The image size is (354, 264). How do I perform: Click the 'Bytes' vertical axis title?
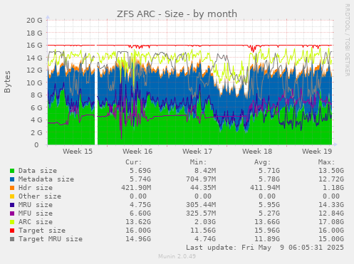pos(7,82)
